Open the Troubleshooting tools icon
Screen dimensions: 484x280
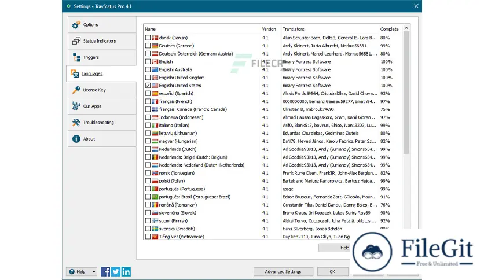pos(76,123)
